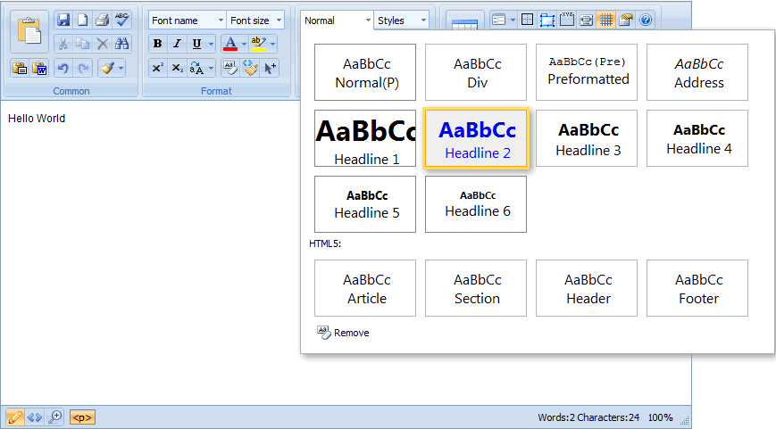Toggle Bold formatting
Screen dimensions: 776x429
(157, 44)
